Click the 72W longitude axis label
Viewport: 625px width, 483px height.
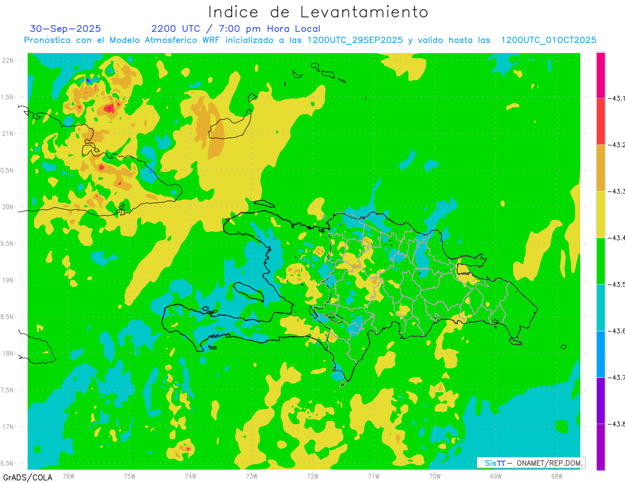[312, 476]
